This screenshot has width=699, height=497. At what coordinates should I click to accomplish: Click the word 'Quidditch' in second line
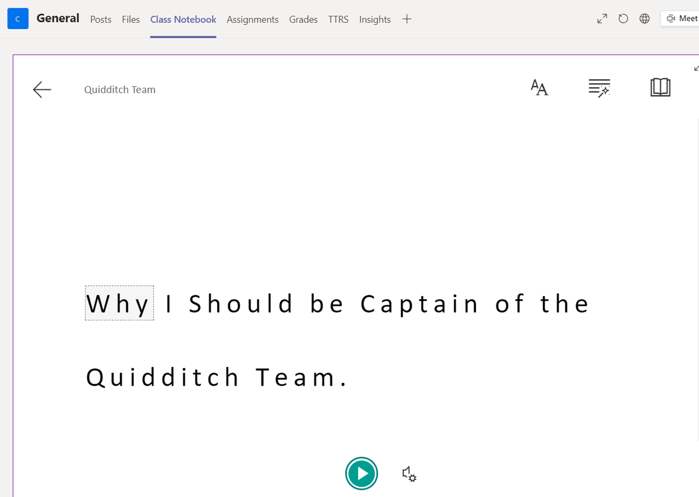pyautogui.click(x=162, y=378)
